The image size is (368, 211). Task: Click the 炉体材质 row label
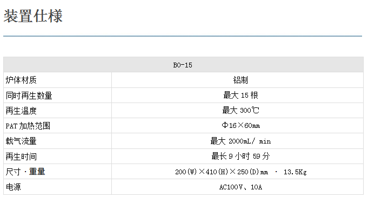pyautogui.click(x=21, y=80)
